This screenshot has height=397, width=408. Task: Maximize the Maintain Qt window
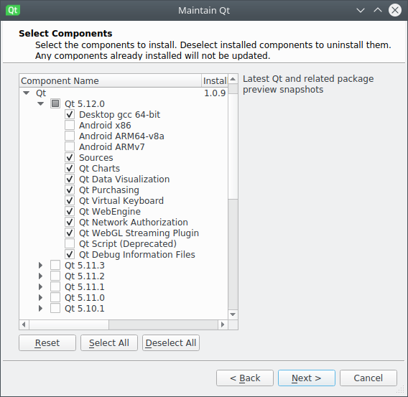pos(378,10)
